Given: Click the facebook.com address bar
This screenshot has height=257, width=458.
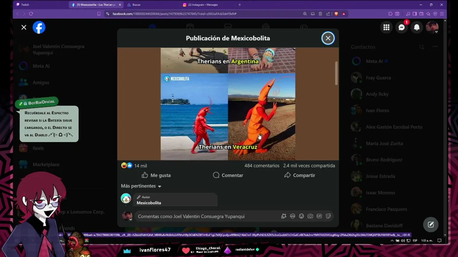Looking at the screenshot, I should [x=174, y=14].
